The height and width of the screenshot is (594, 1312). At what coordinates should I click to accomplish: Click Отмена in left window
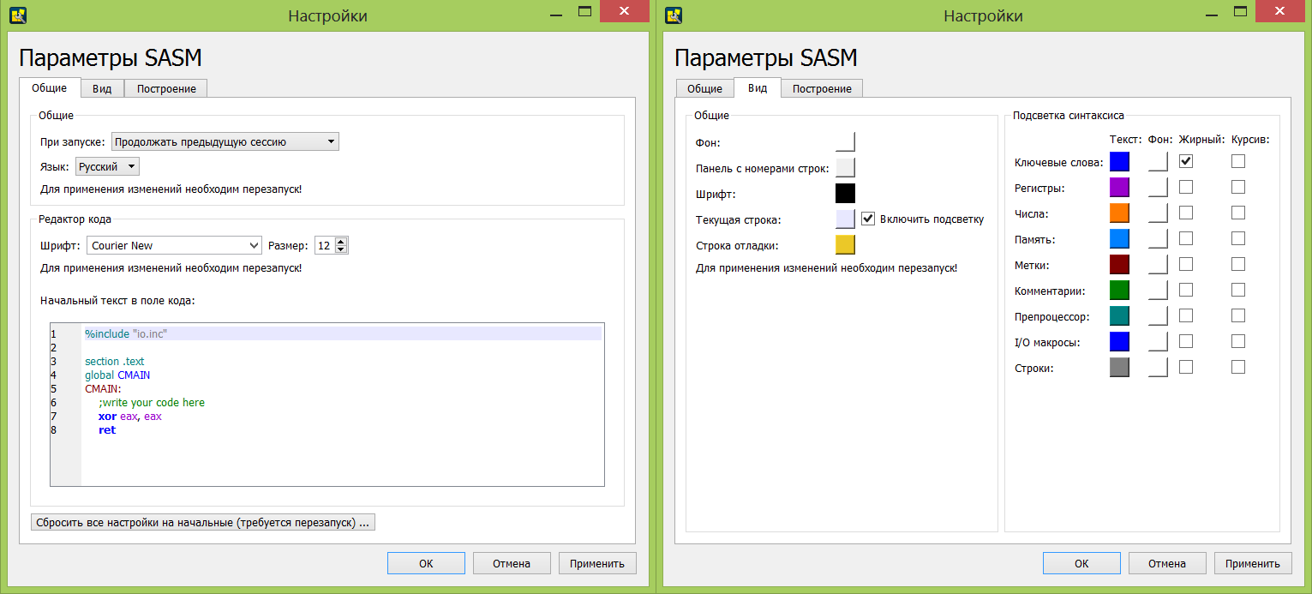(x=512, y=563)
